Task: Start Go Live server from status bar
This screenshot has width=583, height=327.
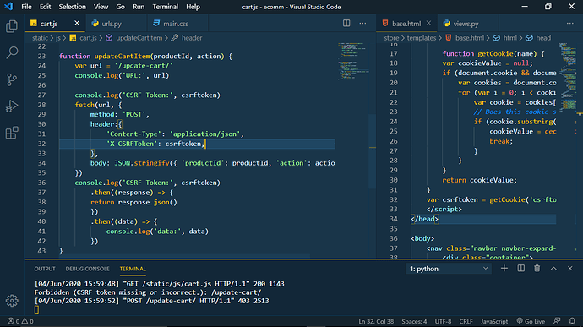Action: [531, 321]
